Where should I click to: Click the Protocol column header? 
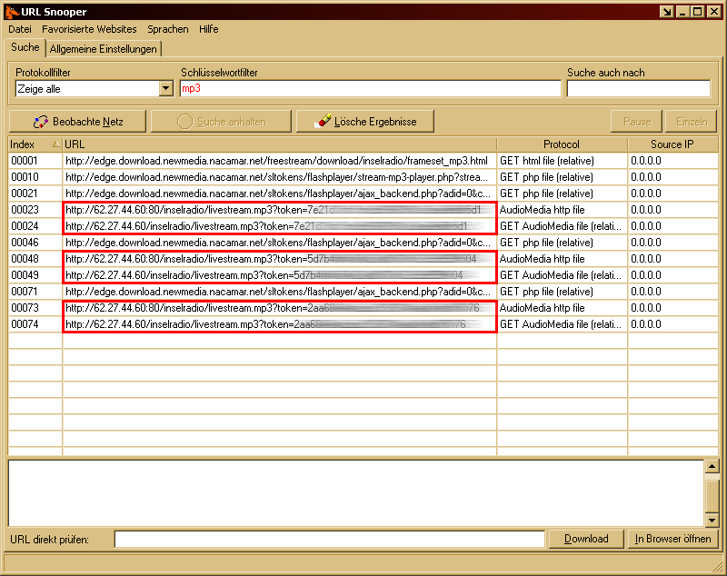pyautogui.click(x=562, y=144)
